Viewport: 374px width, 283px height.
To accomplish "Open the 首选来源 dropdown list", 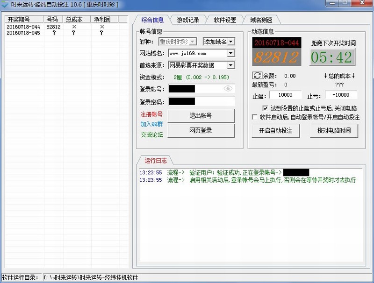I will (x=230, y=65).
